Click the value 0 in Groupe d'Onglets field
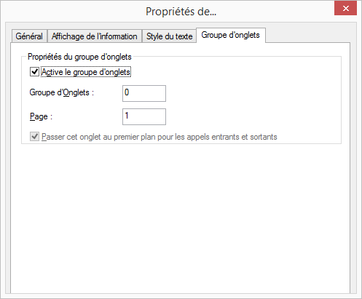The height and width of the screenshot is (299, 362). click(x=127, y=92)
